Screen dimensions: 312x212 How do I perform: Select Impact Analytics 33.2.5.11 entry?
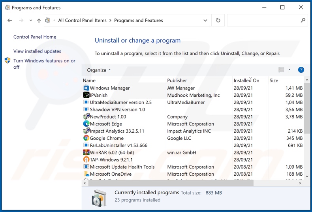(x=193, y=131)
